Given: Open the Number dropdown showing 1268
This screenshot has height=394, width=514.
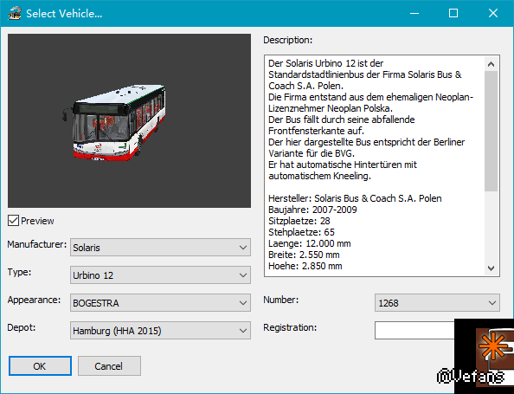Looking at the screenshot, I should (437, 303).
